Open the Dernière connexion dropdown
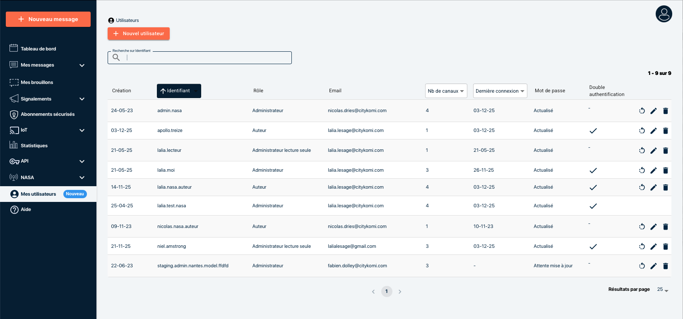The height and width of the screenshot is (319, 683). (500, 91)
